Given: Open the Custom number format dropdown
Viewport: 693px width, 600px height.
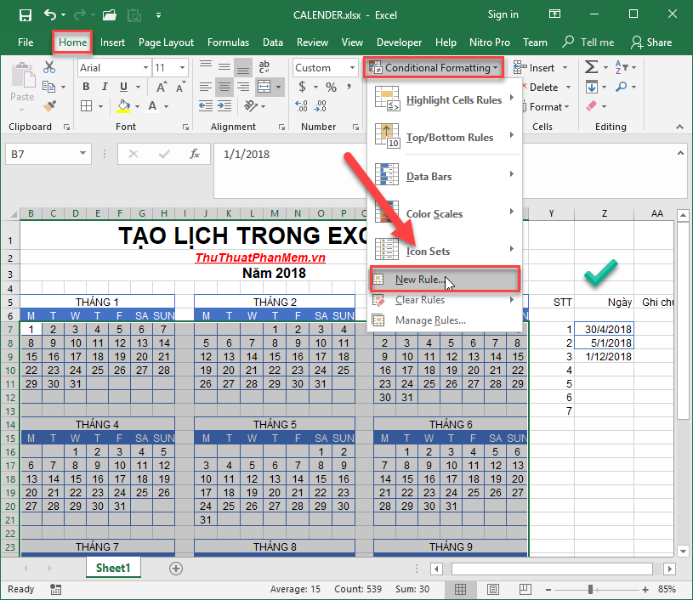Looking at the screenshot, I should [352, 67].
